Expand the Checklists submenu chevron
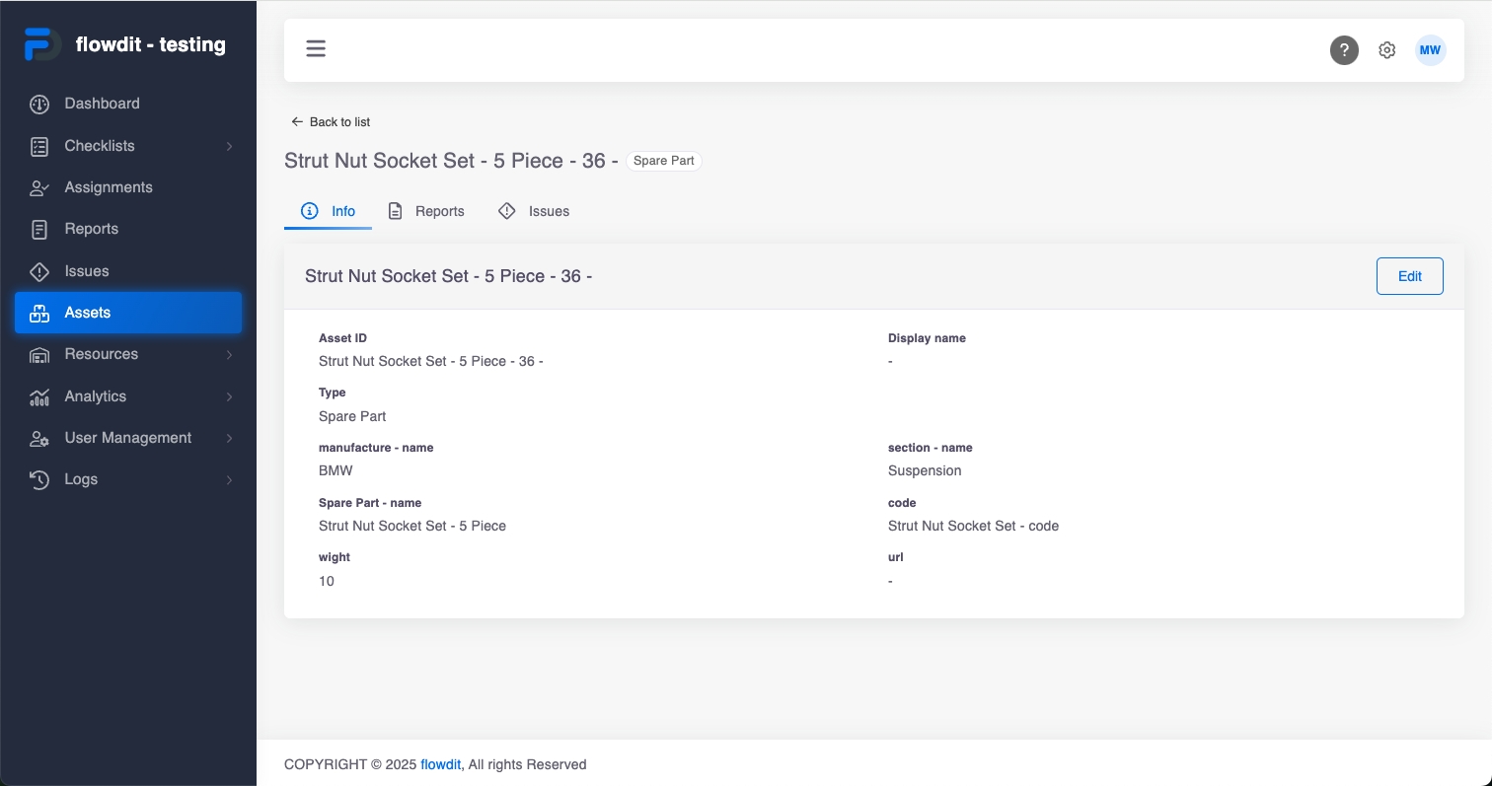This screenshot has height=786, width=1492. pos(229,146)
